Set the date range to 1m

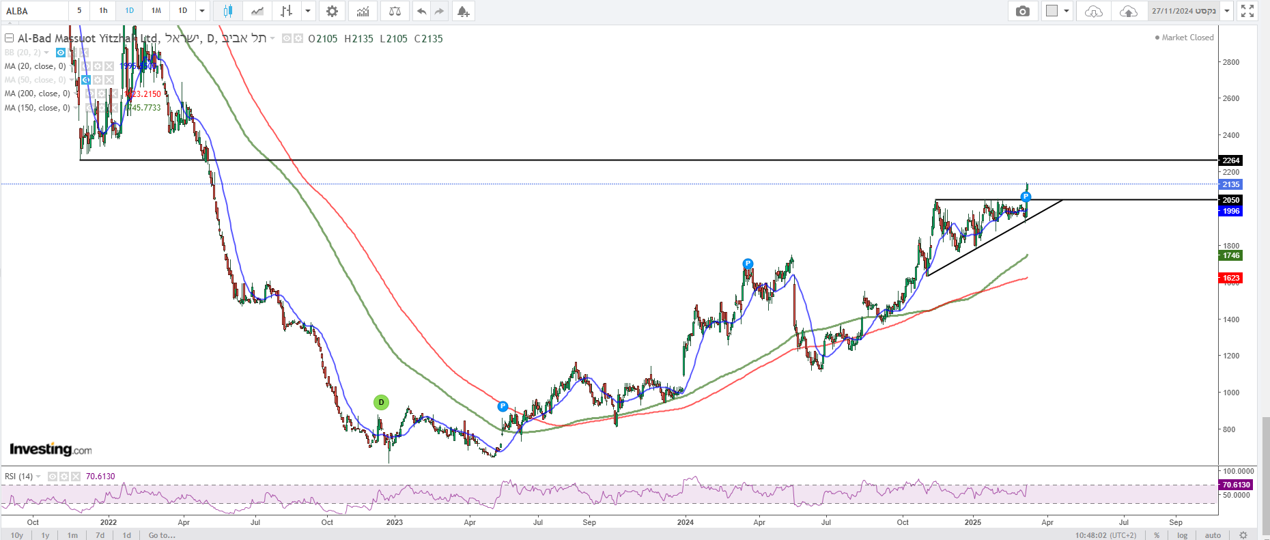point(72,535)
